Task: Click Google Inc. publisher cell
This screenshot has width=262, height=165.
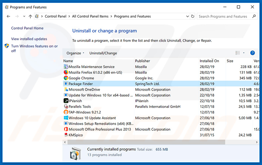Action: point(144,78)
